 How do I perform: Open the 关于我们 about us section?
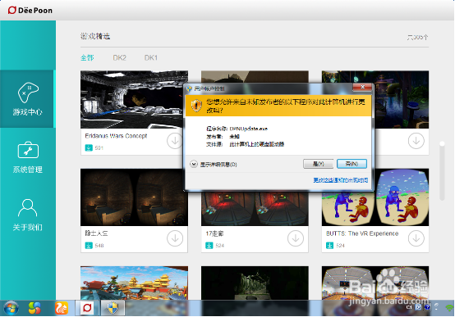tap(28, 215)
